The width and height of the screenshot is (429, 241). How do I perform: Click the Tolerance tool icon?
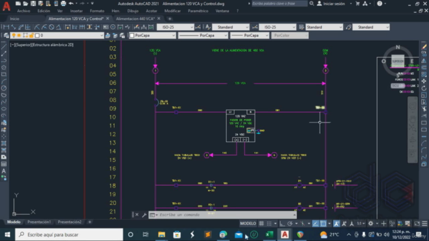pos(106,27)
